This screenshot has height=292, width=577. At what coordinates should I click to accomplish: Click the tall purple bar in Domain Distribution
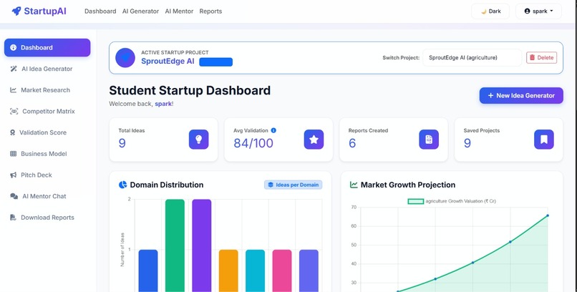(202, 245)
